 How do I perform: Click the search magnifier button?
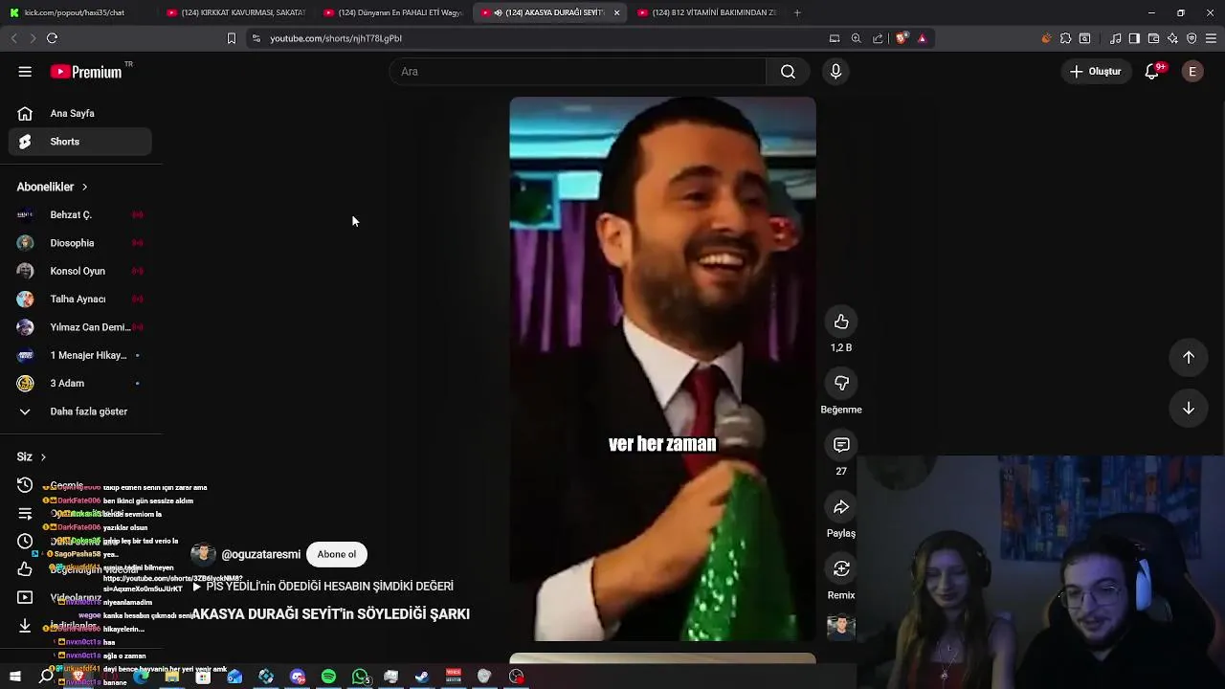(x=788, y=72)
